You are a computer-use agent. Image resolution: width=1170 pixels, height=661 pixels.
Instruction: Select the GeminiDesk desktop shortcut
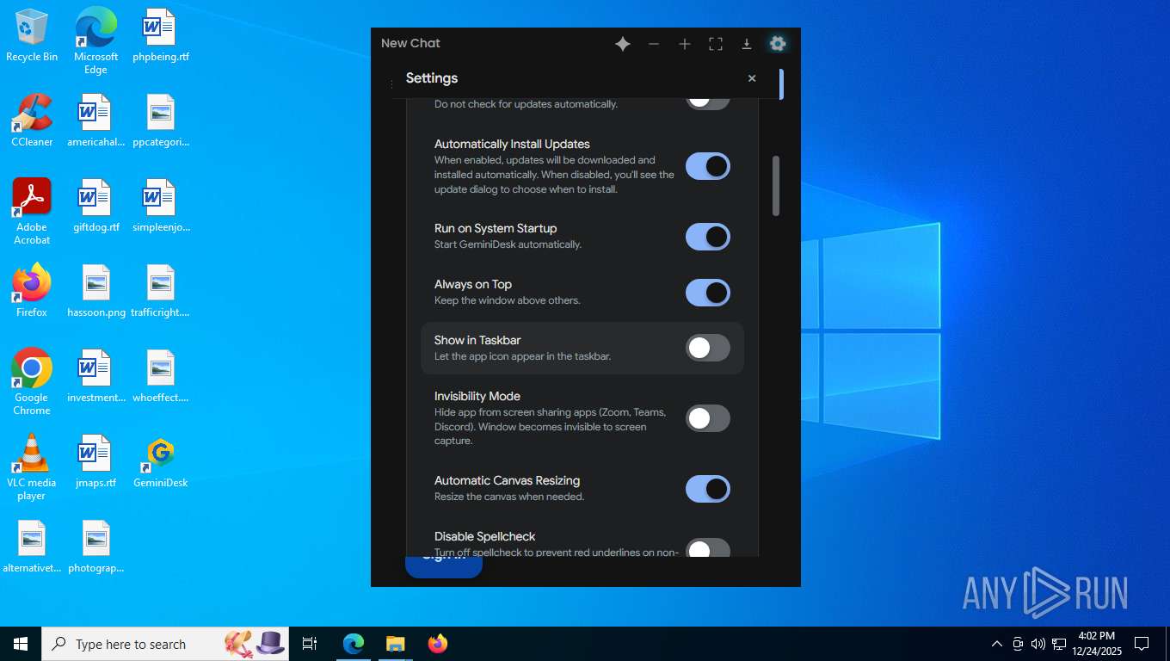tap(161, 462)
